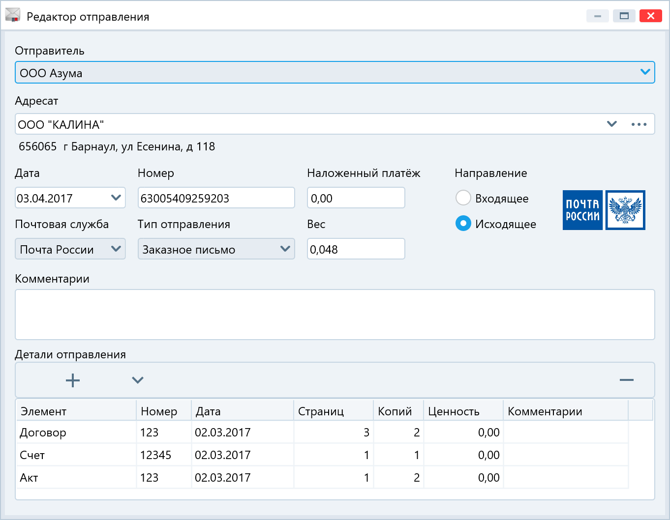This screenshot has width=670, height=520.
Task: Select the Счет row
Action: coord(322,455)
